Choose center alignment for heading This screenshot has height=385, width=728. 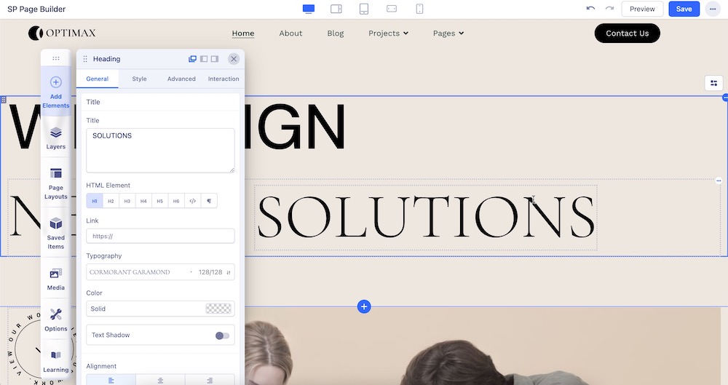(160, 380)
